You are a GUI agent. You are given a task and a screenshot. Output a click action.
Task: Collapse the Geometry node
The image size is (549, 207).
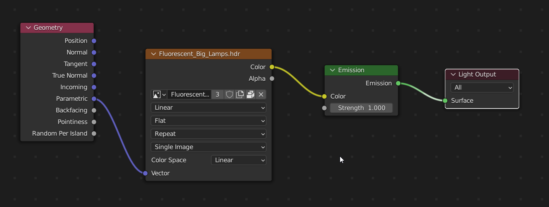[28, 28]
